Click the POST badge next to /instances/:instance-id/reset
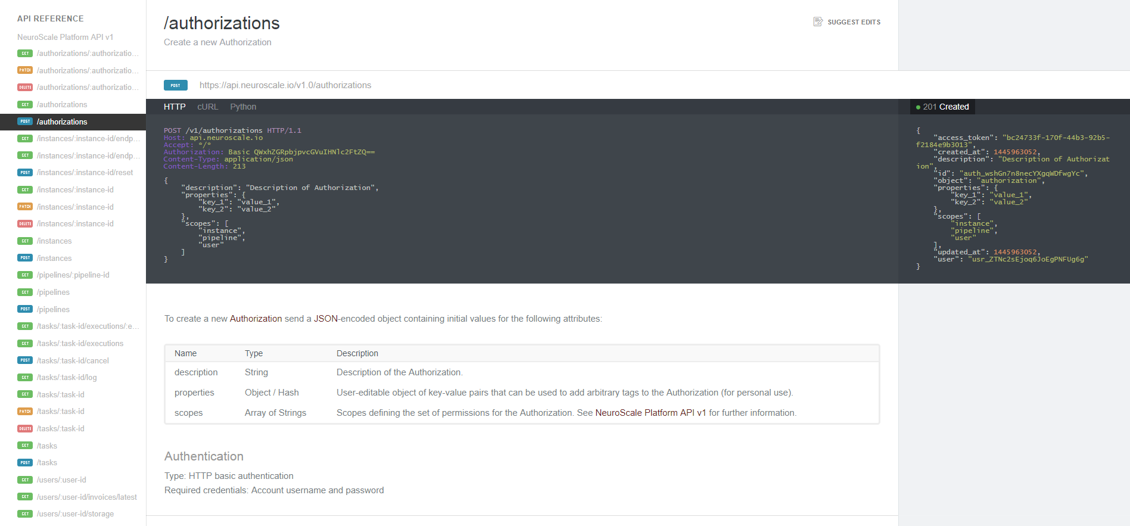Viewport: 1130px width, 526px height. [x=25, y=173]
